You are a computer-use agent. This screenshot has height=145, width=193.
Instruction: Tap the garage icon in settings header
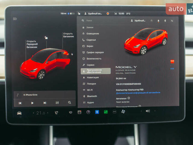point(151,21)
